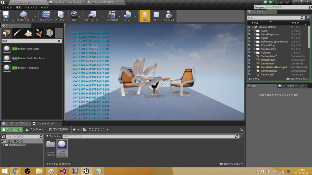Image resolution: width=312 pixels, height=175 pixels.
Task: Open the Window (ウィンドウ) menu
Action: 31,7
